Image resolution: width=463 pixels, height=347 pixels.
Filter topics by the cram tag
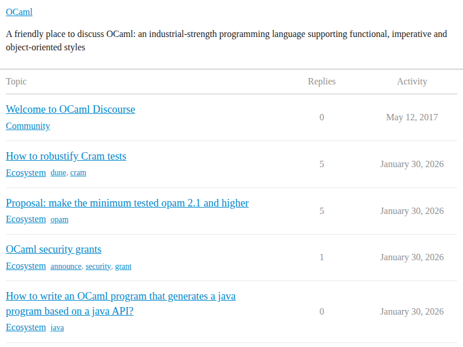pos(78,173)
